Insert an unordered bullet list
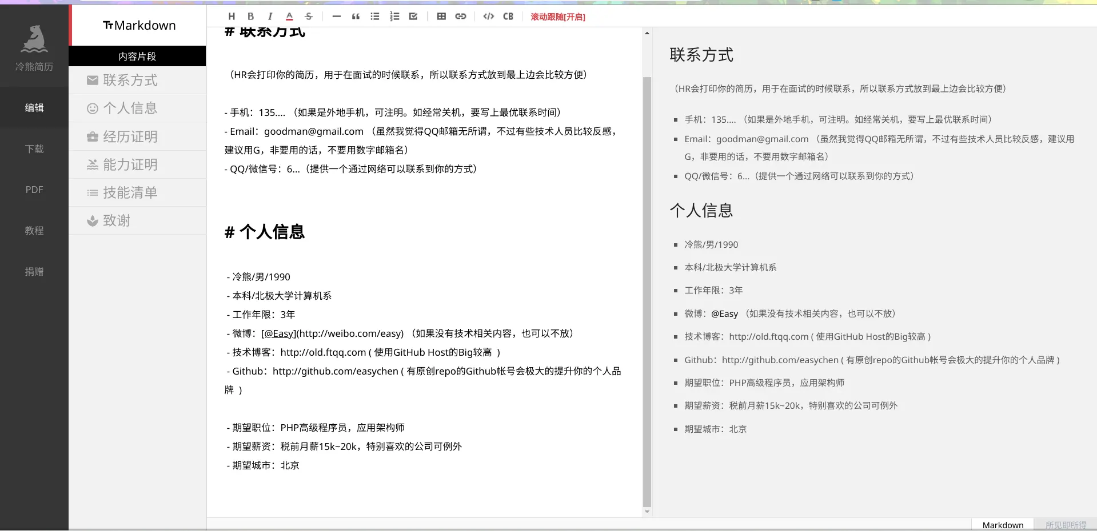The height and width of the screenshot is (531, 1097). point(375,17)
